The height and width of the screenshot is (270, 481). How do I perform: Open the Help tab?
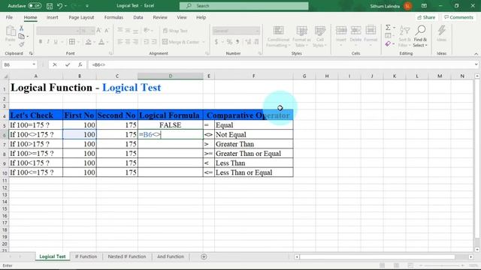coord(201,17)
